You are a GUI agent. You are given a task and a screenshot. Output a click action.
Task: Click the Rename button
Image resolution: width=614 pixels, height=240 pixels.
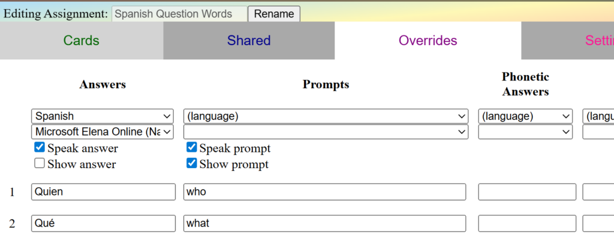point(274,14)
